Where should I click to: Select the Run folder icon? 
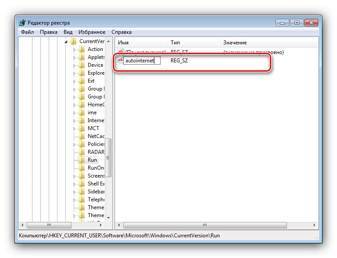tap(82, 160)
